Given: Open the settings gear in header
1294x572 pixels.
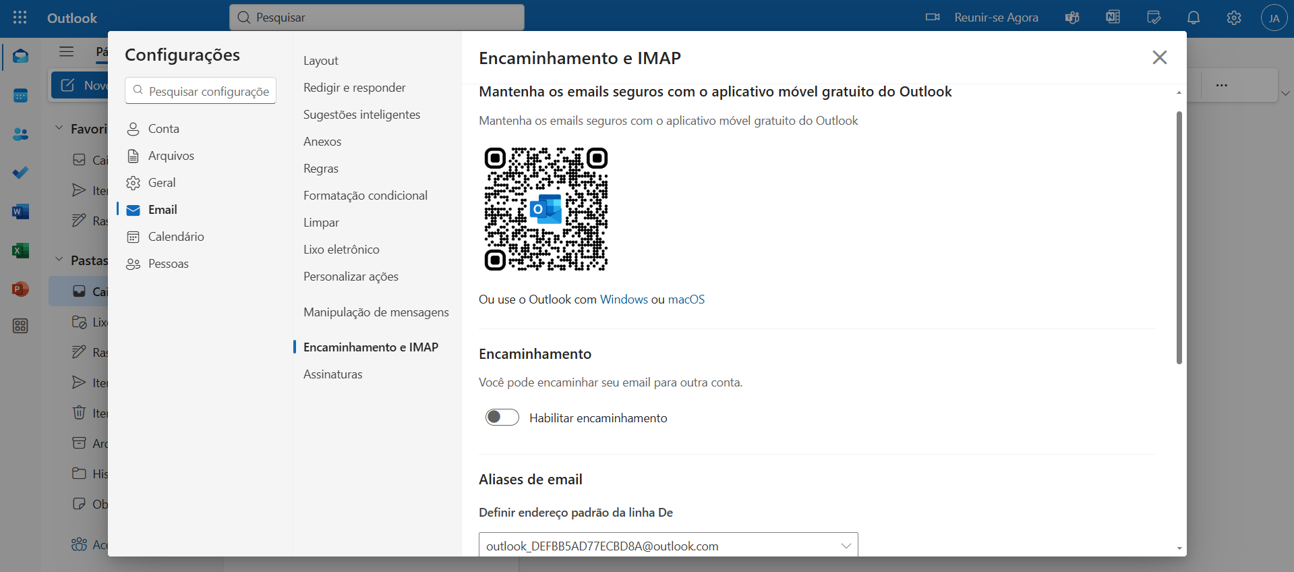Looking at the screenshot, I should (1234, 18).
